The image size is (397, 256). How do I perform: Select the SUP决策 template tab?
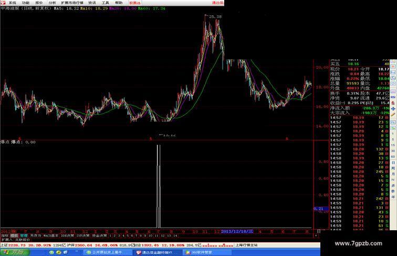click(x=83, y=235)
